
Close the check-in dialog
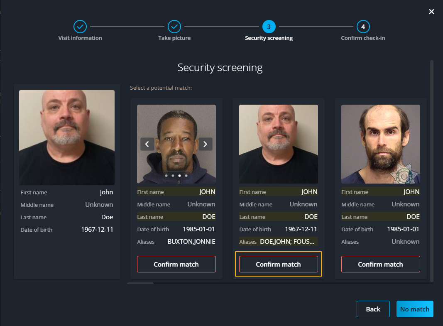click(431, 12)
